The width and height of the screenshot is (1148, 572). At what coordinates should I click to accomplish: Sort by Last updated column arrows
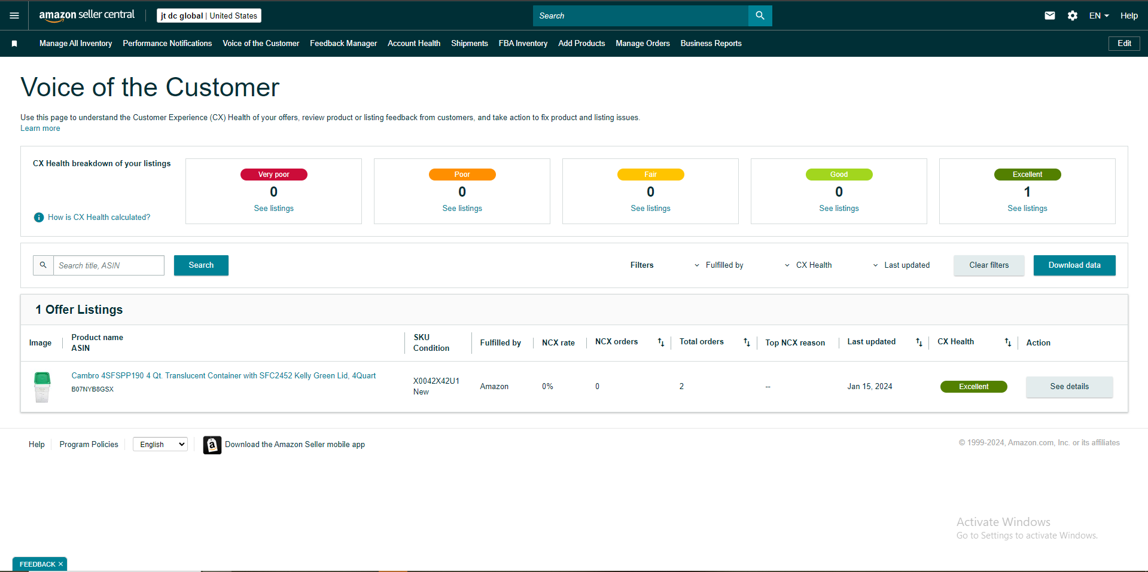point(919,342)
